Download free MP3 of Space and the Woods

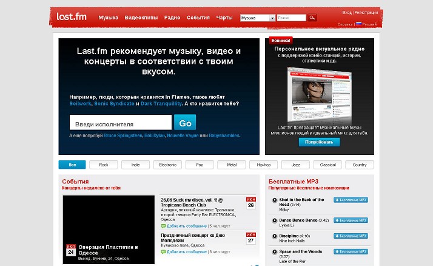(351, 252)
